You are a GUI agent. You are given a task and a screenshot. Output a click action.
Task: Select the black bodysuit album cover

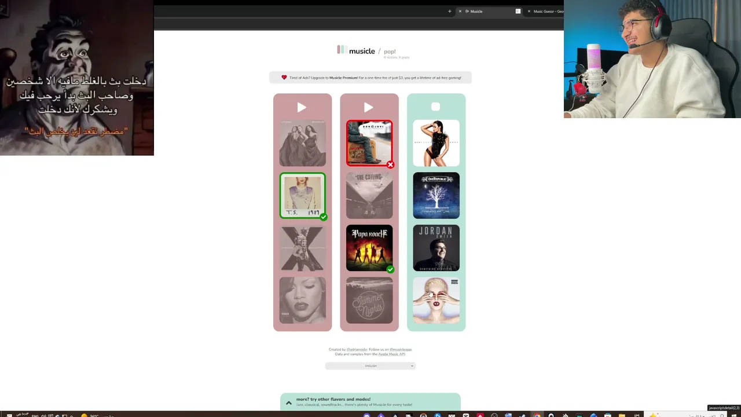click(x=436, y=143)
